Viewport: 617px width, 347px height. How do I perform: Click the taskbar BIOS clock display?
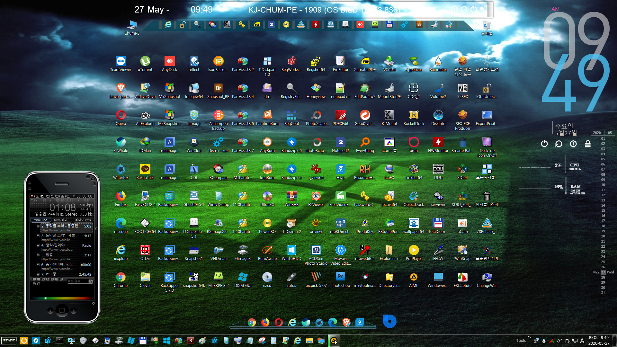[599, 341]
